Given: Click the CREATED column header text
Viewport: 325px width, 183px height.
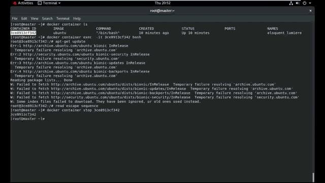Looking at the screenshot, I should [146, 28].
